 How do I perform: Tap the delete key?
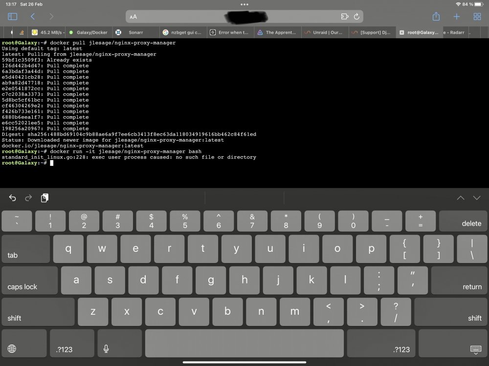point(463,221)
